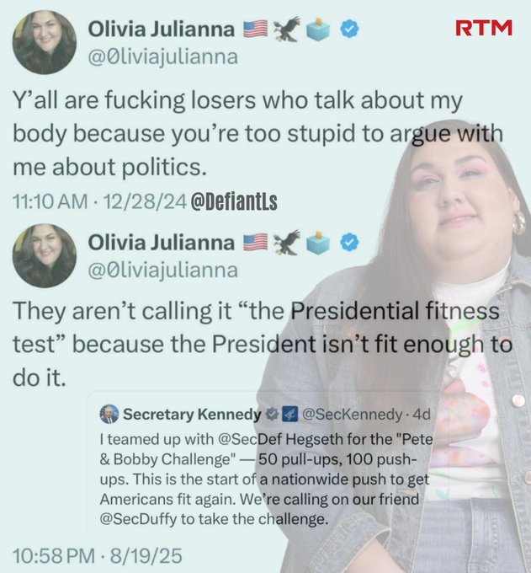The width and height of the screenshot is (531, 573).
Task: Click the blue verified badge in second tweet
Action: point(349,243)
